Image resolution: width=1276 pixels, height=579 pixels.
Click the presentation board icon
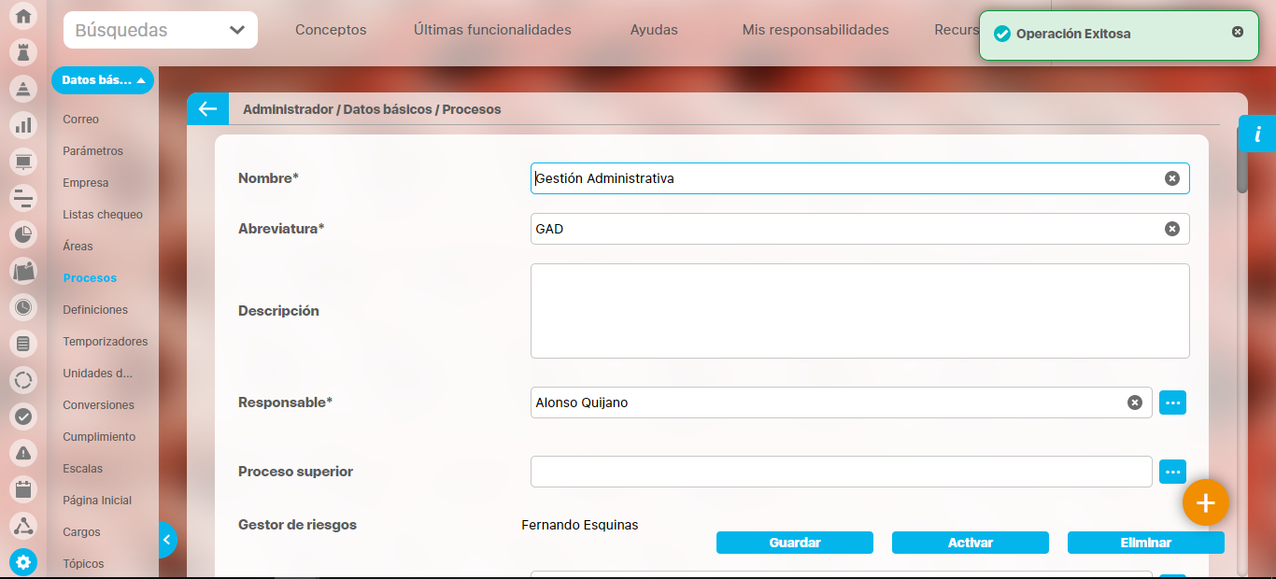[23, 162]
